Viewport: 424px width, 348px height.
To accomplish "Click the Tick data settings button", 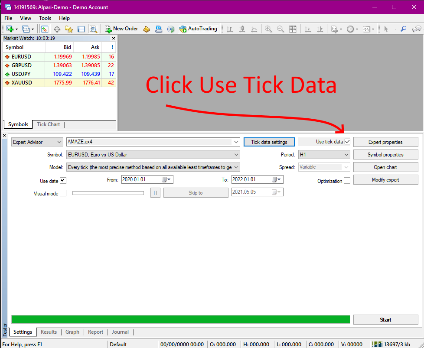I will [269, 142].
